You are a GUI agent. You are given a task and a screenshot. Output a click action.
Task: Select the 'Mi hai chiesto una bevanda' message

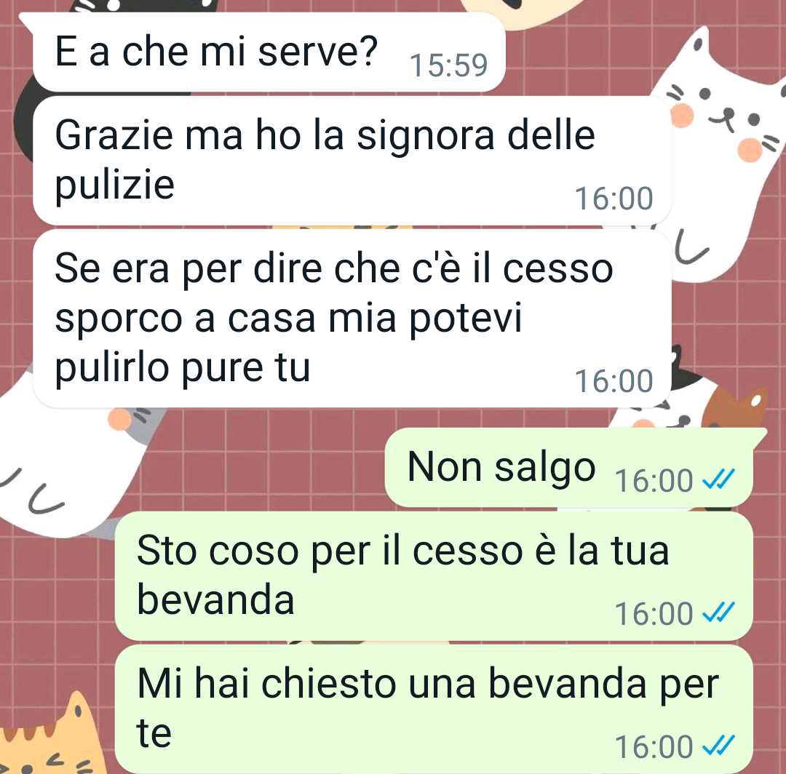(434, 709)
